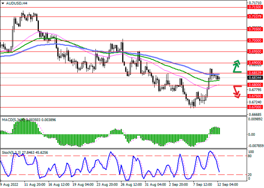Screen dimensions: 264x188
Task: Click the 7 Sep 12:00 time label
Action: 203,185
